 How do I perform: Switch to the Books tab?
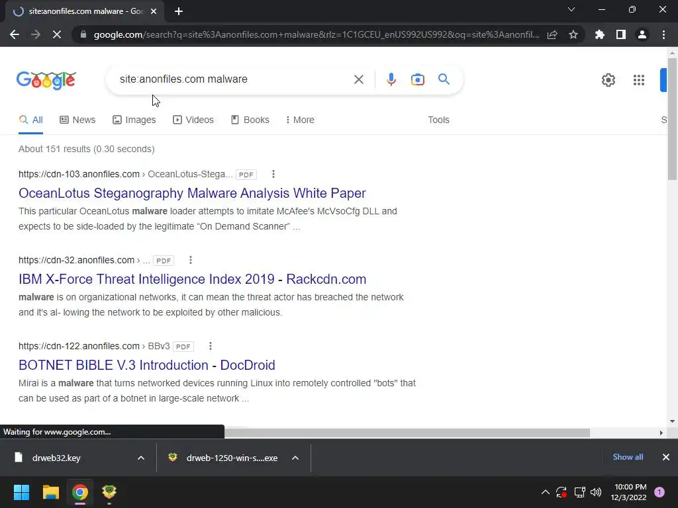[x=250, y=120]
